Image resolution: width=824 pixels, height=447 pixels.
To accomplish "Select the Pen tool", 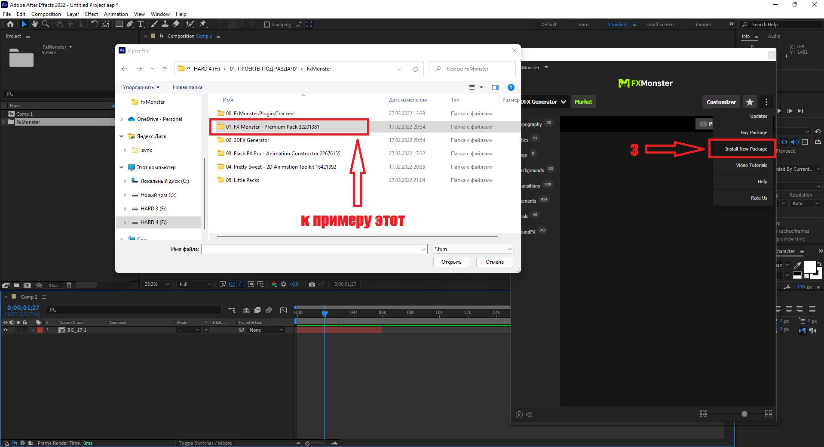I will coord(130,24).
